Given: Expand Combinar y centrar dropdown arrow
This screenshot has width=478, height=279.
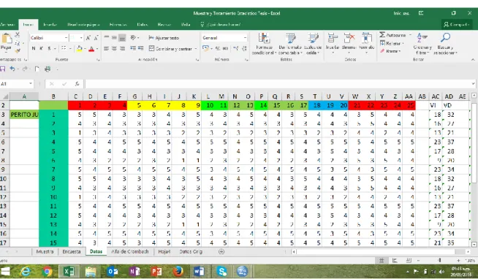Looking at the screenshot, I should click(x=195, y=48).
